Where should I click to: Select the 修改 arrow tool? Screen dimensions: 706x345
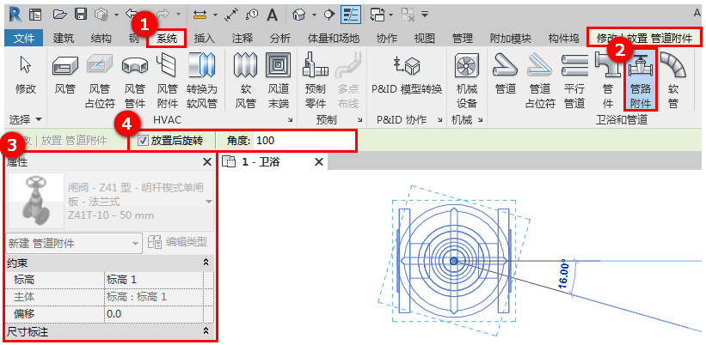[25, 75]
